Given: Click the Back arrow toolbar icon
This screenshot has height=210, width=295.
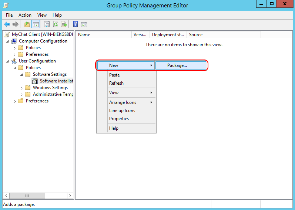Looking at the screenshot, I should (7, 24).
